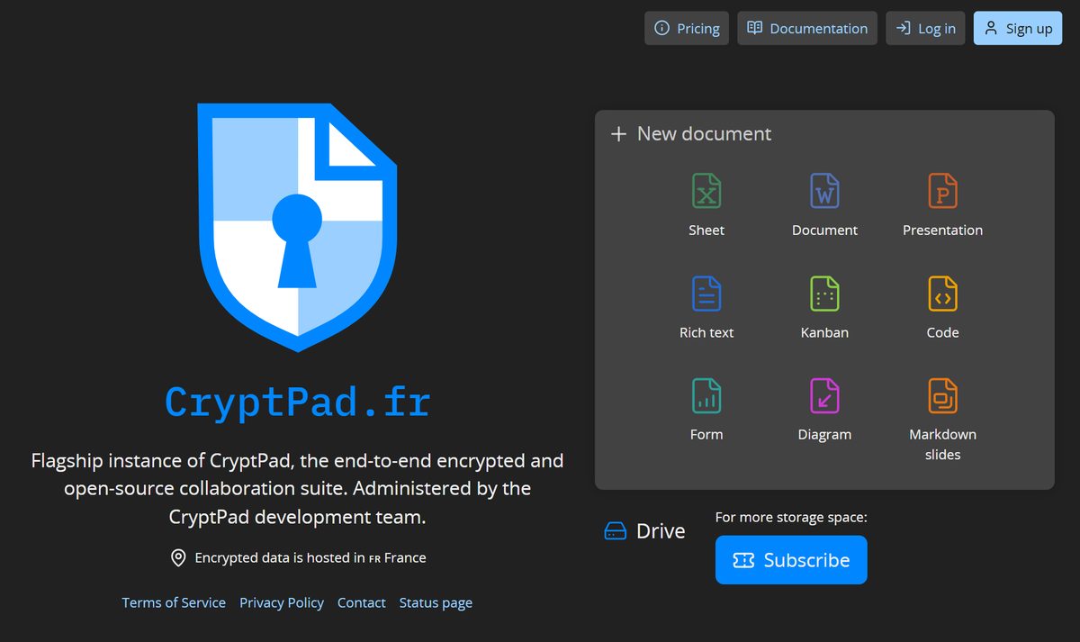Viewport: 1080px width, 642px height.
Task: Click 'For more storage space:' text
Action: [791, 517]
